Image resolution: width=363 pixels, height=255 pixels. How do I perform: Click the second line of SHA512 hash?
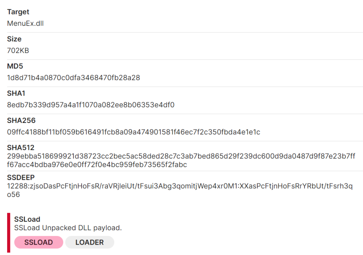coord(97,165)
